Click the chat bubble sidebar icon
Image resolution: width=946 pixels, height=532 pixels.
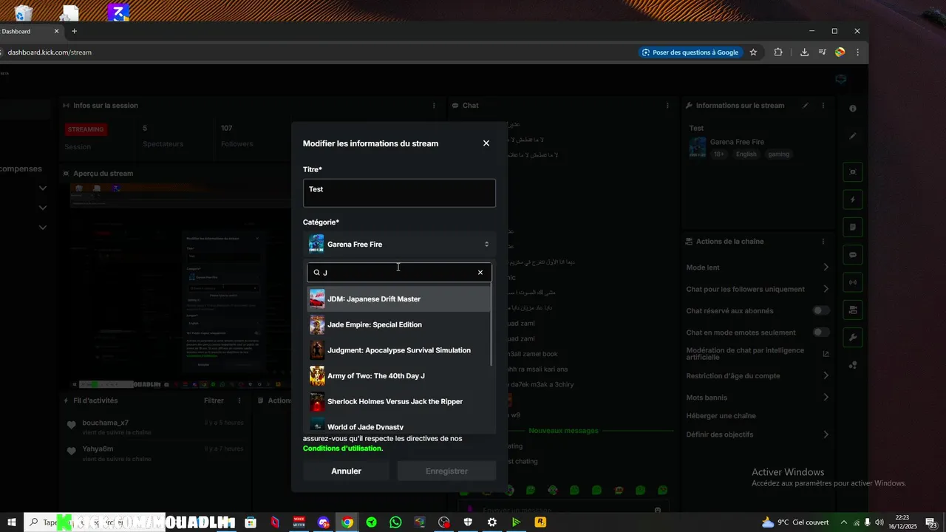point(853,255)
